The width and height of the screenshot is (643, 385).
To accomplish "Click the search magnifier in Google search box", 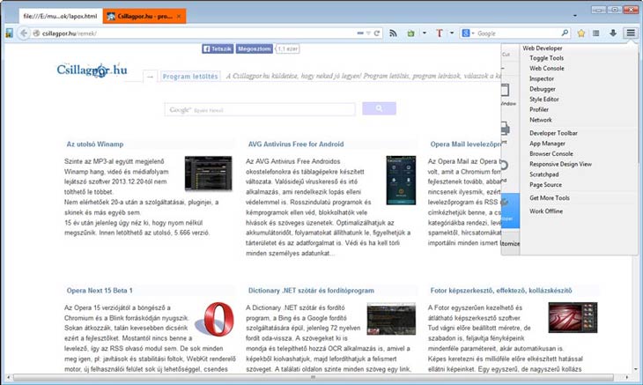I will (565, 33).
